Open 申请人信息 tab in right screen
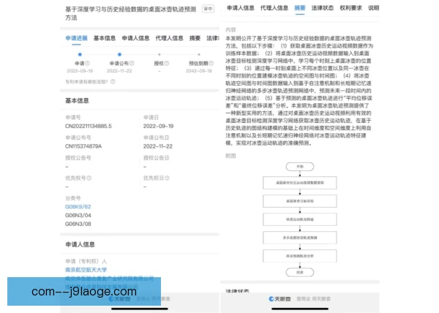Screen dimensions: 439x313 tap(241, 8)
